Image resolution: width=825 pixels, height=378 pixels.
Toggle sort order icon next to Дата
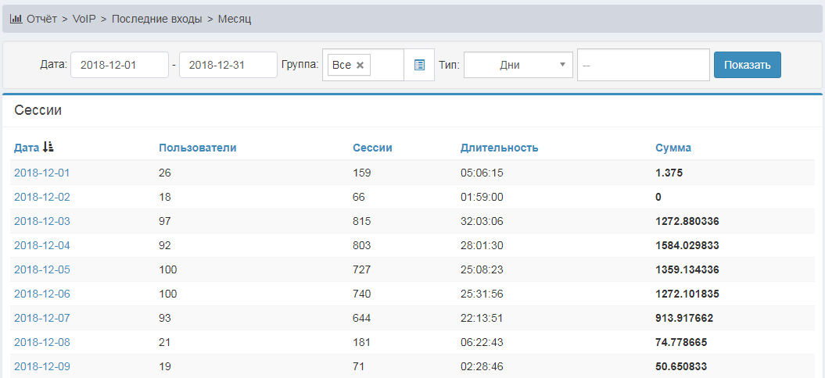(x=48, y=147)
